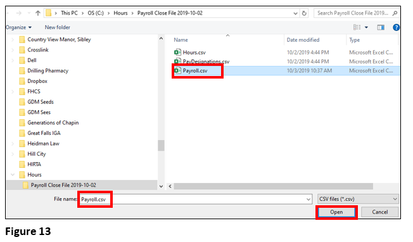Viewport: 413px width, 242px height.
Task: Select This PC in the address breadcrumb
Action: point(69,13)
